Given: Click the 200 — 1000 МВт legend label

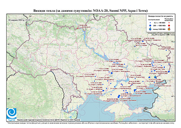Looking at the screenshot, I should 159,26.
